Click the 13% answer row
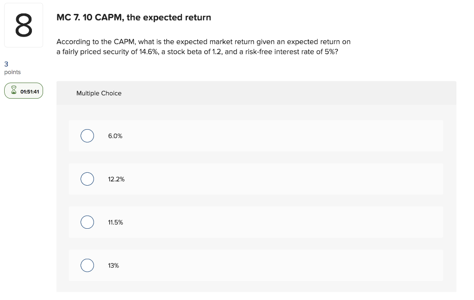Image resolution: width=474 pixels, height=300 pixels. (x=255, y=265)
